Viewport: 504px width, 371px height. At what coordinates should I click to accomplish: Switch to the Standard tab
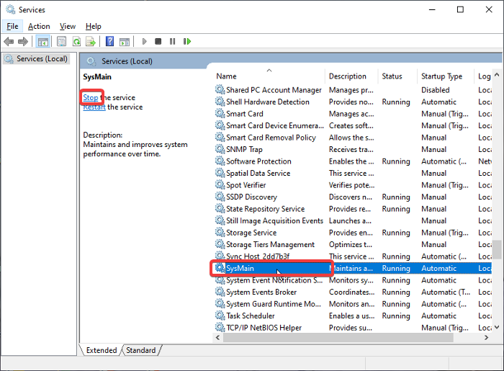[141, 350]
